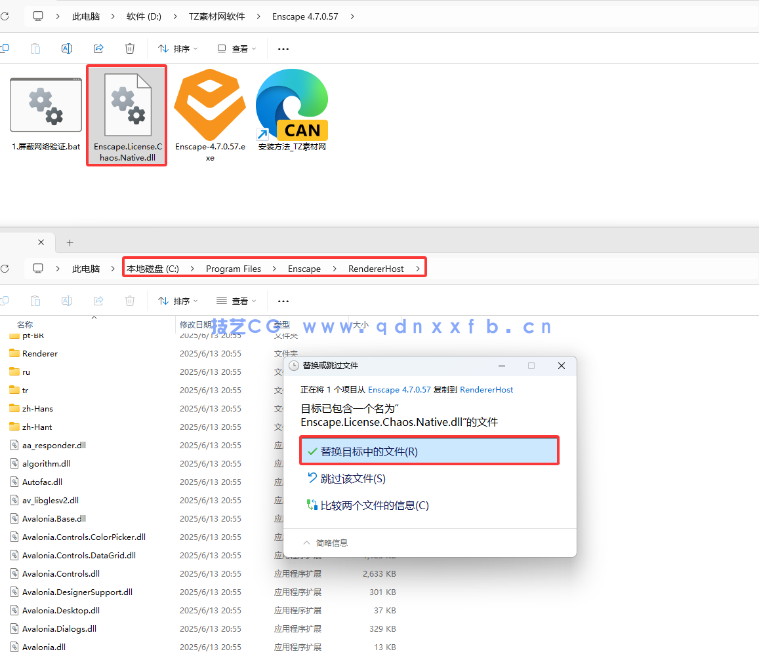Open the 安装方法_TZ素材网 Edge shortcut
This screenshot has height=654, width=759.
point(292,105)
